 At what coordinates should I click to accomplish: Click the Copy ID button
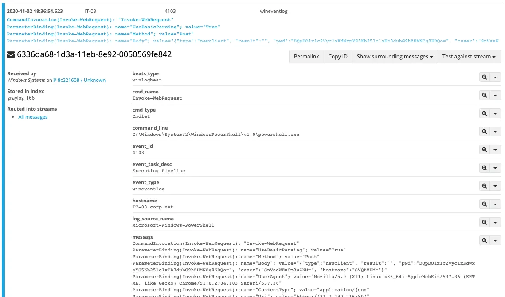pos(338,57)
